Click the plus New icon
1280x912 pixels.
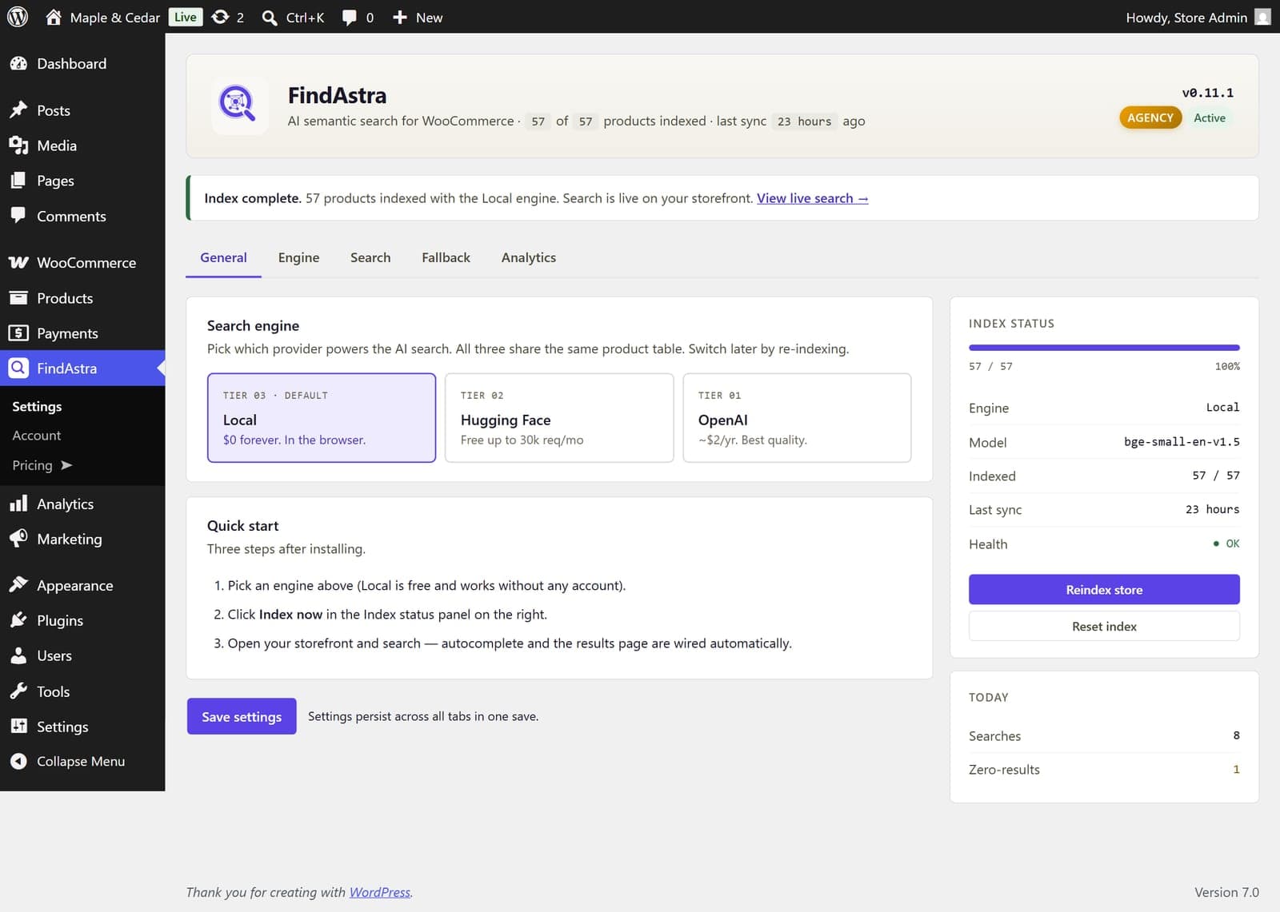pyautogui.click(x=400, y=17)
